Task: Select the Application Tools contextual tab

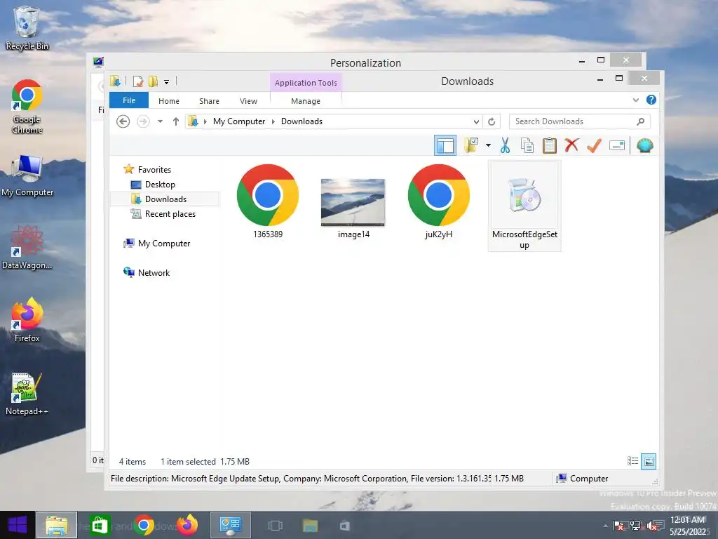Action: [306, 83]
